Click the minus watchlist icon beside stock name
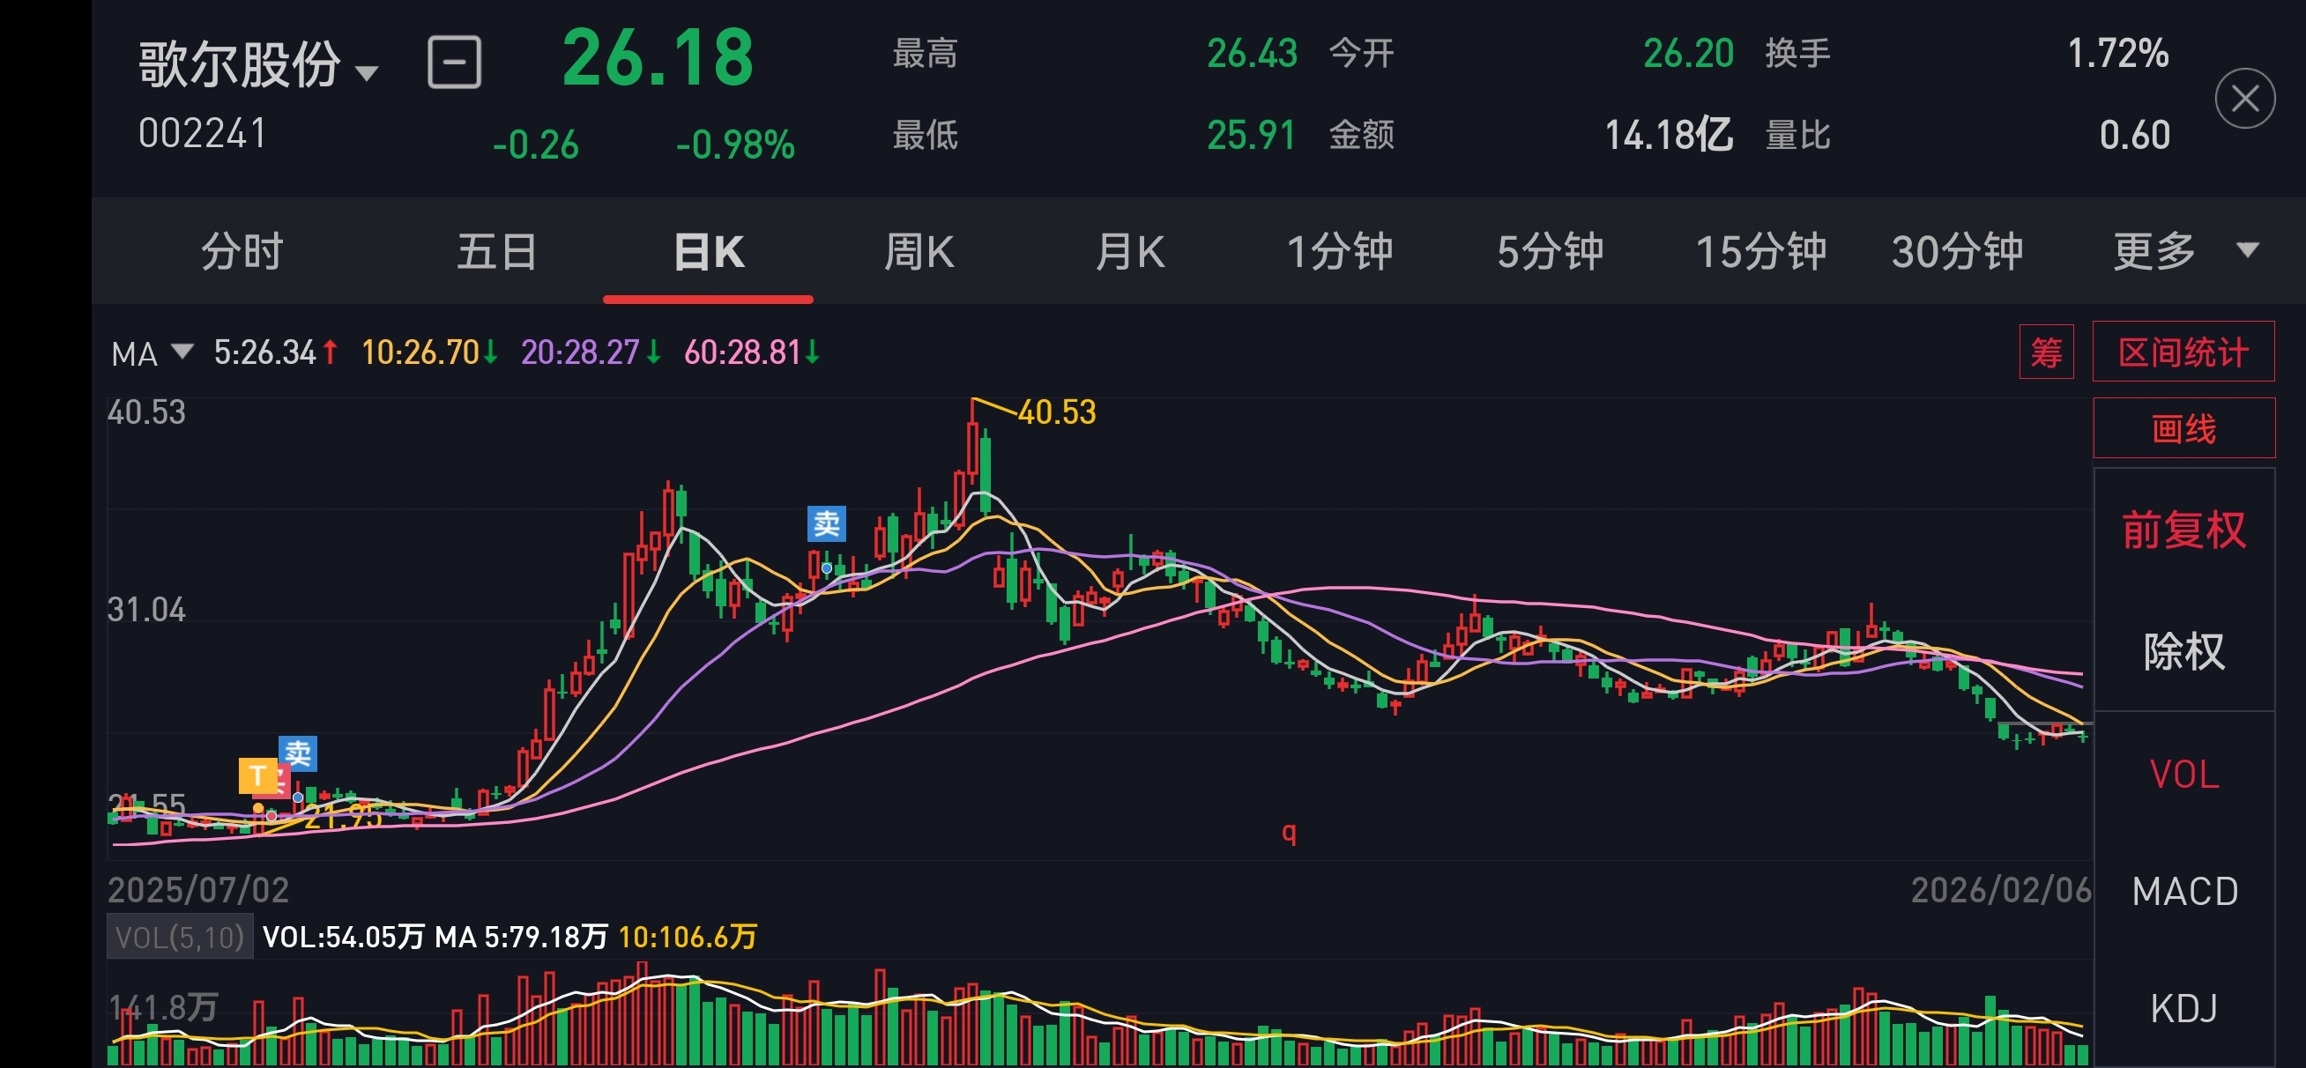The height and width of the screenshot is (1068, 2306). click(x=454, y=63)
